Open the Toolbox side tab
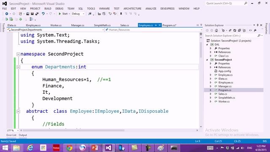This screenshot has height=152, width=270. [3, 27]
